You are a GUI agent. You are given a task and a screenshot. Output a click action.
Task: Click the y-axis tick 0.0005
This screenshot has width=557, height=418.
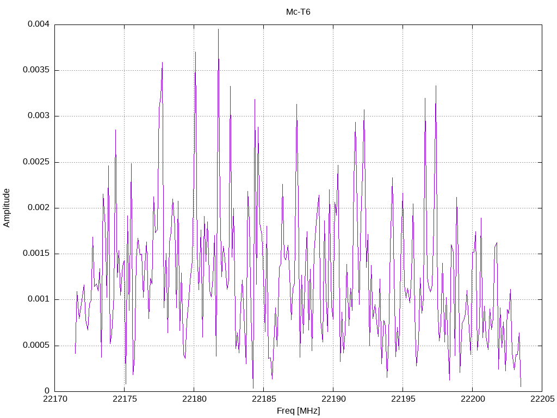(x=36, y=345)
